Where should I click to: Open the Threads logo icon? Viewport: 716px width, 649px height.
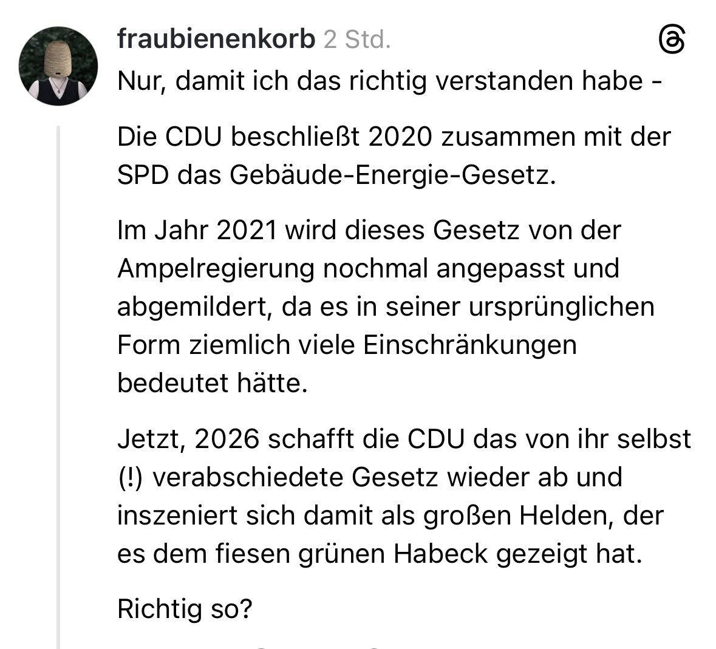671,42
